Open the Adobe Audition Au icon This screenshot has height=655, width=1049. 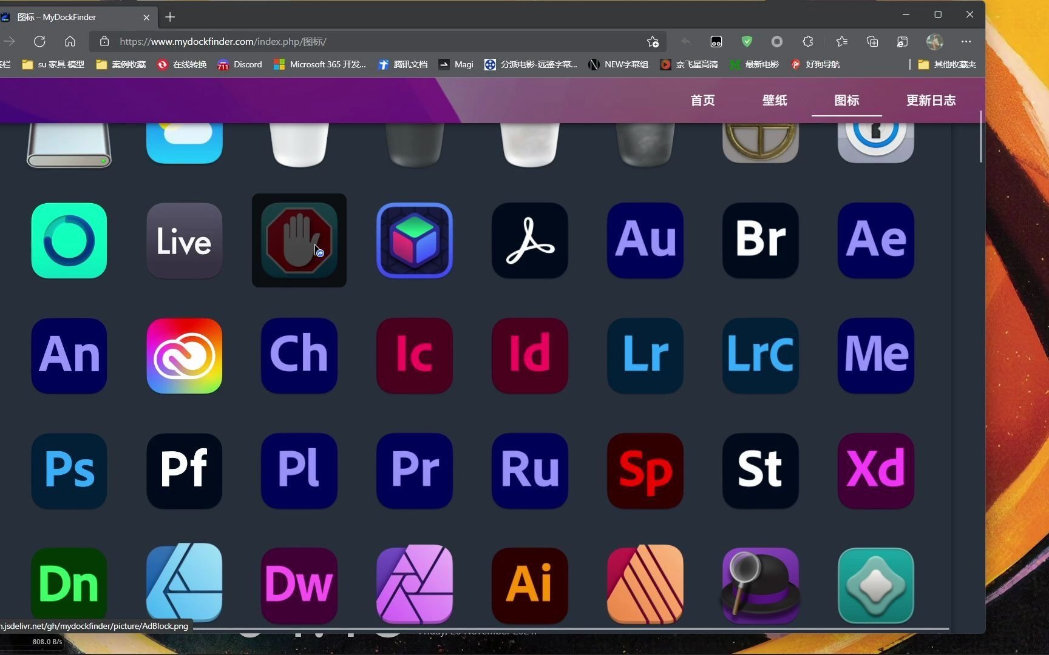point(645,240)
